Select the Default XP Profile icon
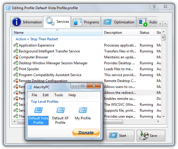Image resolution: width=178 pixels, height=149 pixels. [x=60, y=110]
